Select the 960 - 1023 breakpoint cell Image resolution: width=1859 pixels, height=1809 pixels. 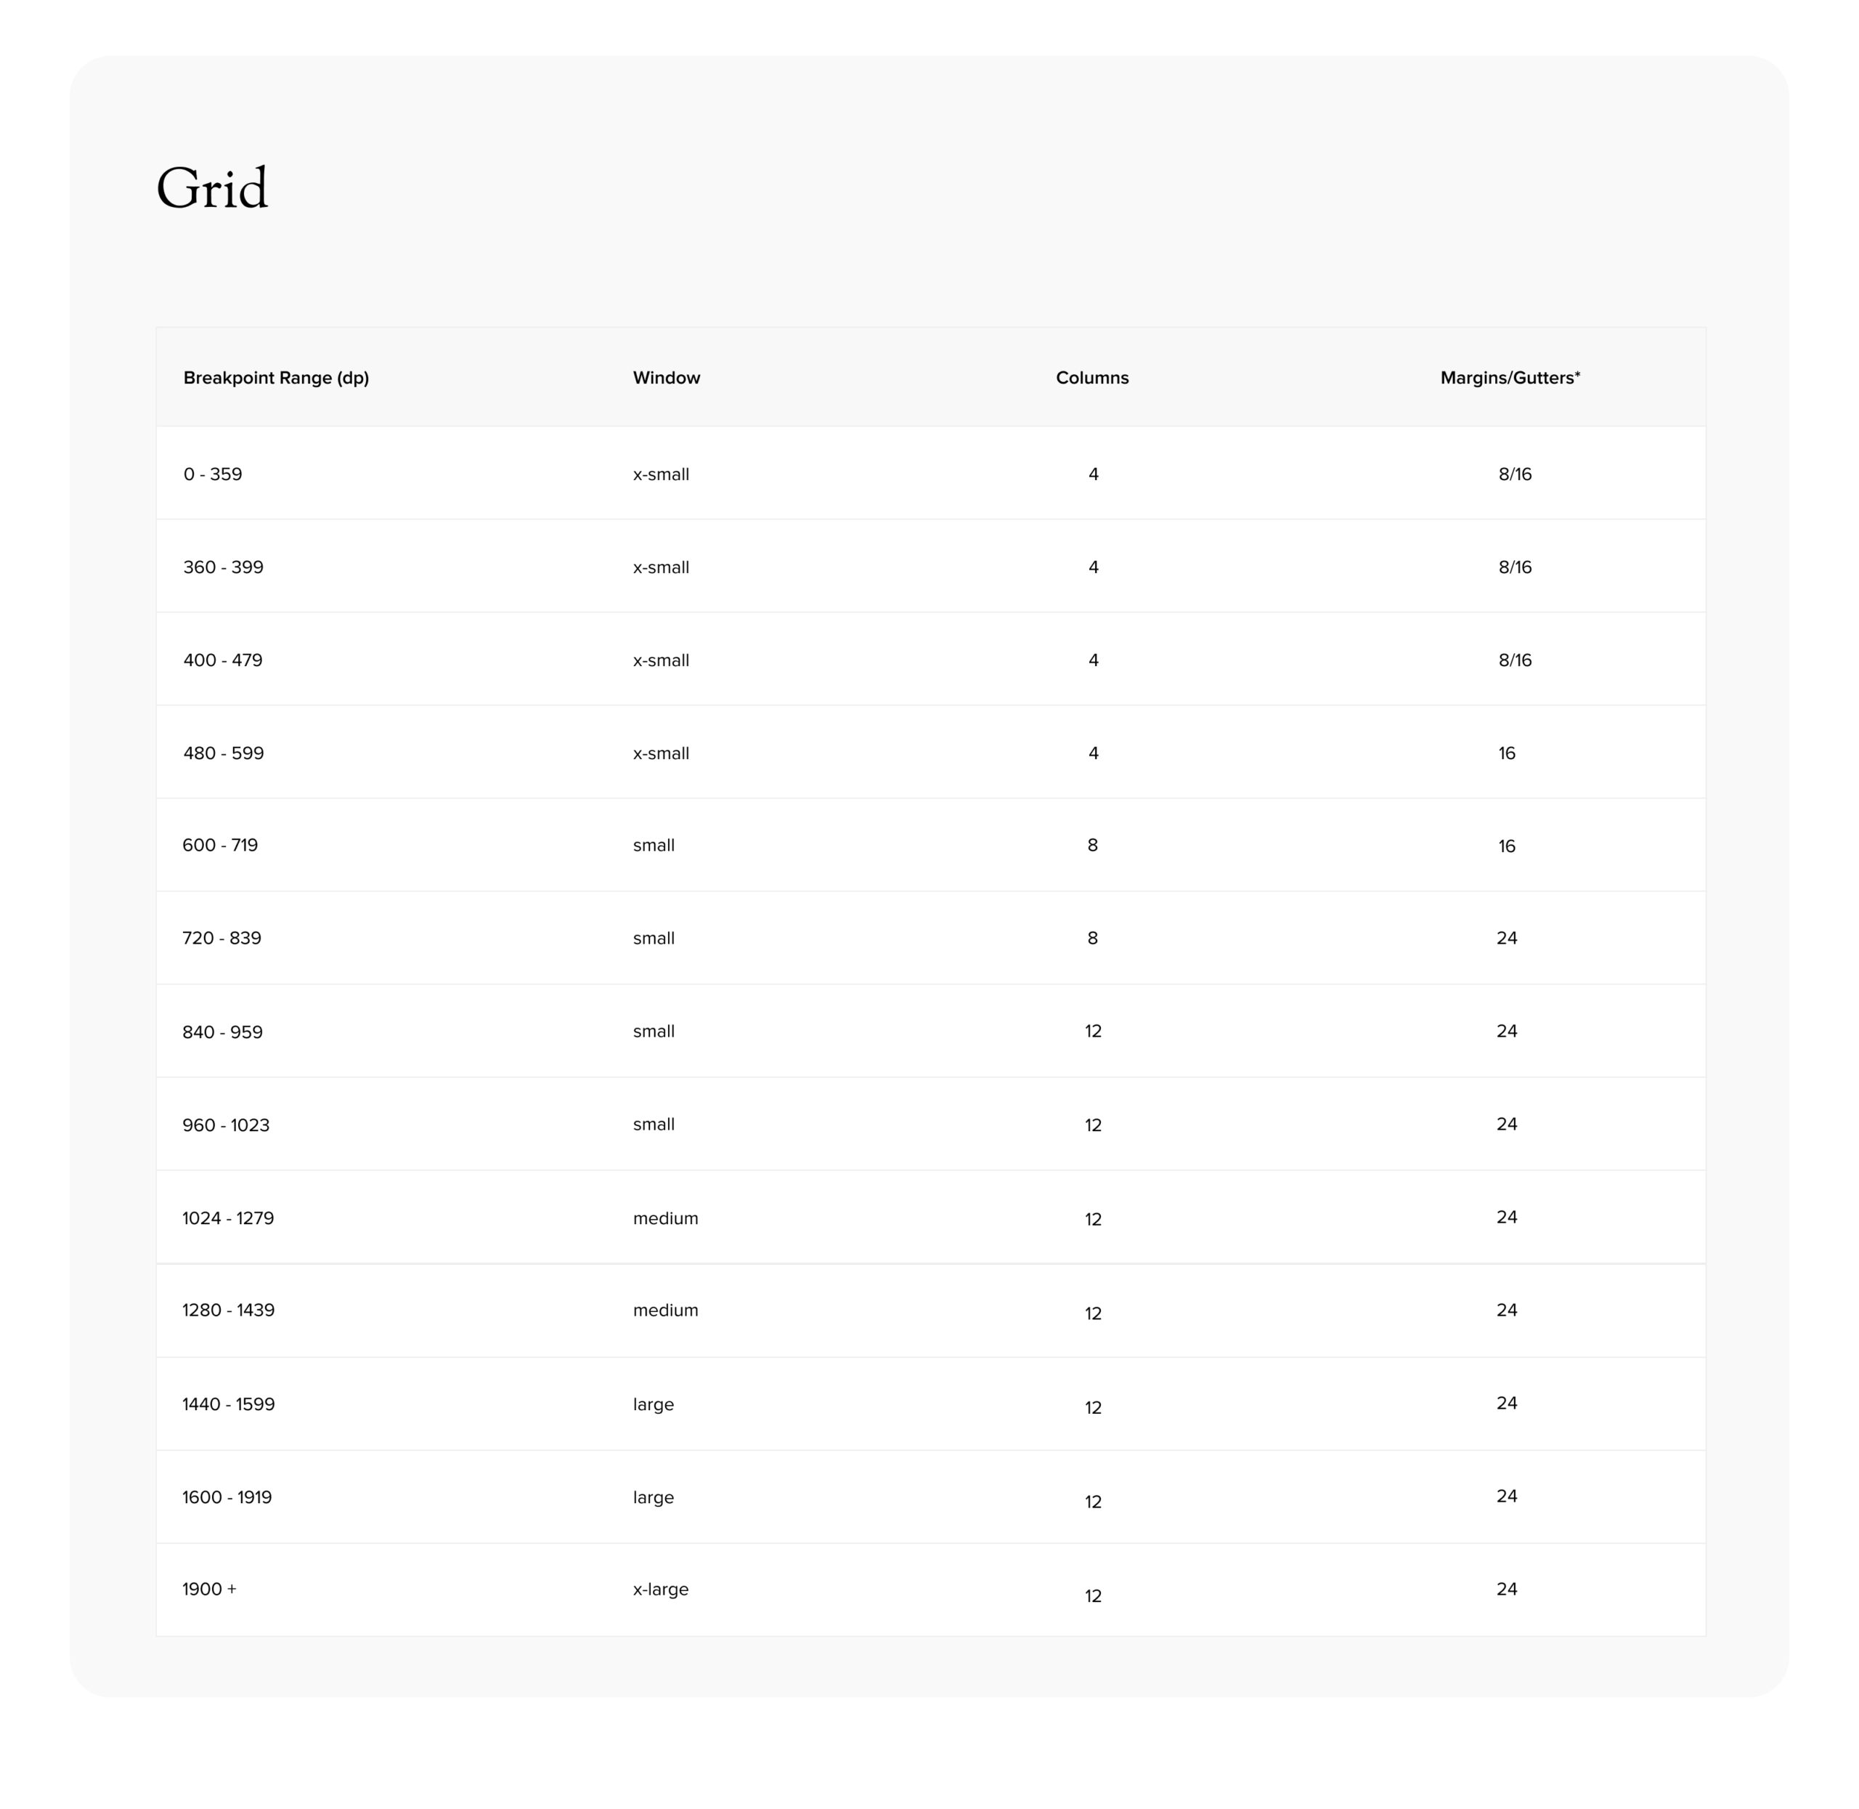(226, 1125)
